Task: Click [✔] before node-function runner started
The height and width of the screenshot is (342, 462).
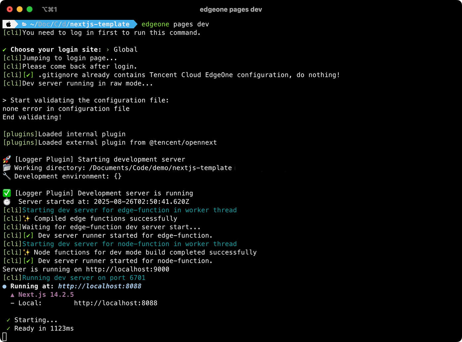Action: [28, 261]
